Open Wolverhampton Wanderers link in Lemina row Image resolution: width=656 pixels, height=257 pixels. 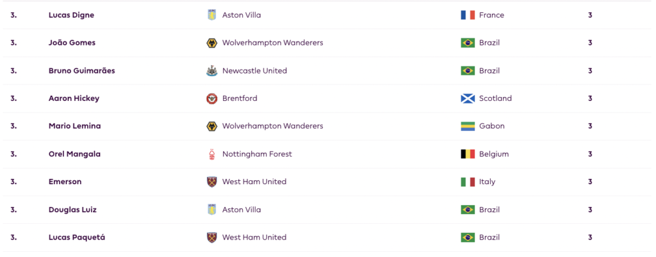272,127
